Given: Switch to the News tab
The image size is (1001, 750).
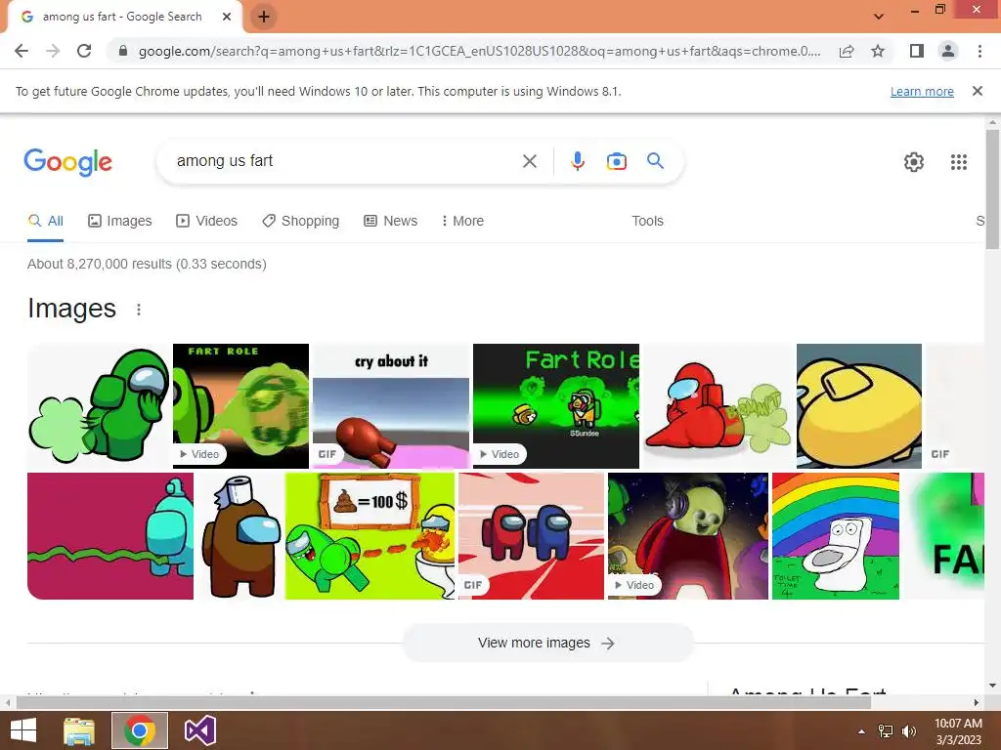Looking at the screenshot, I should click(x=391, y=221).
